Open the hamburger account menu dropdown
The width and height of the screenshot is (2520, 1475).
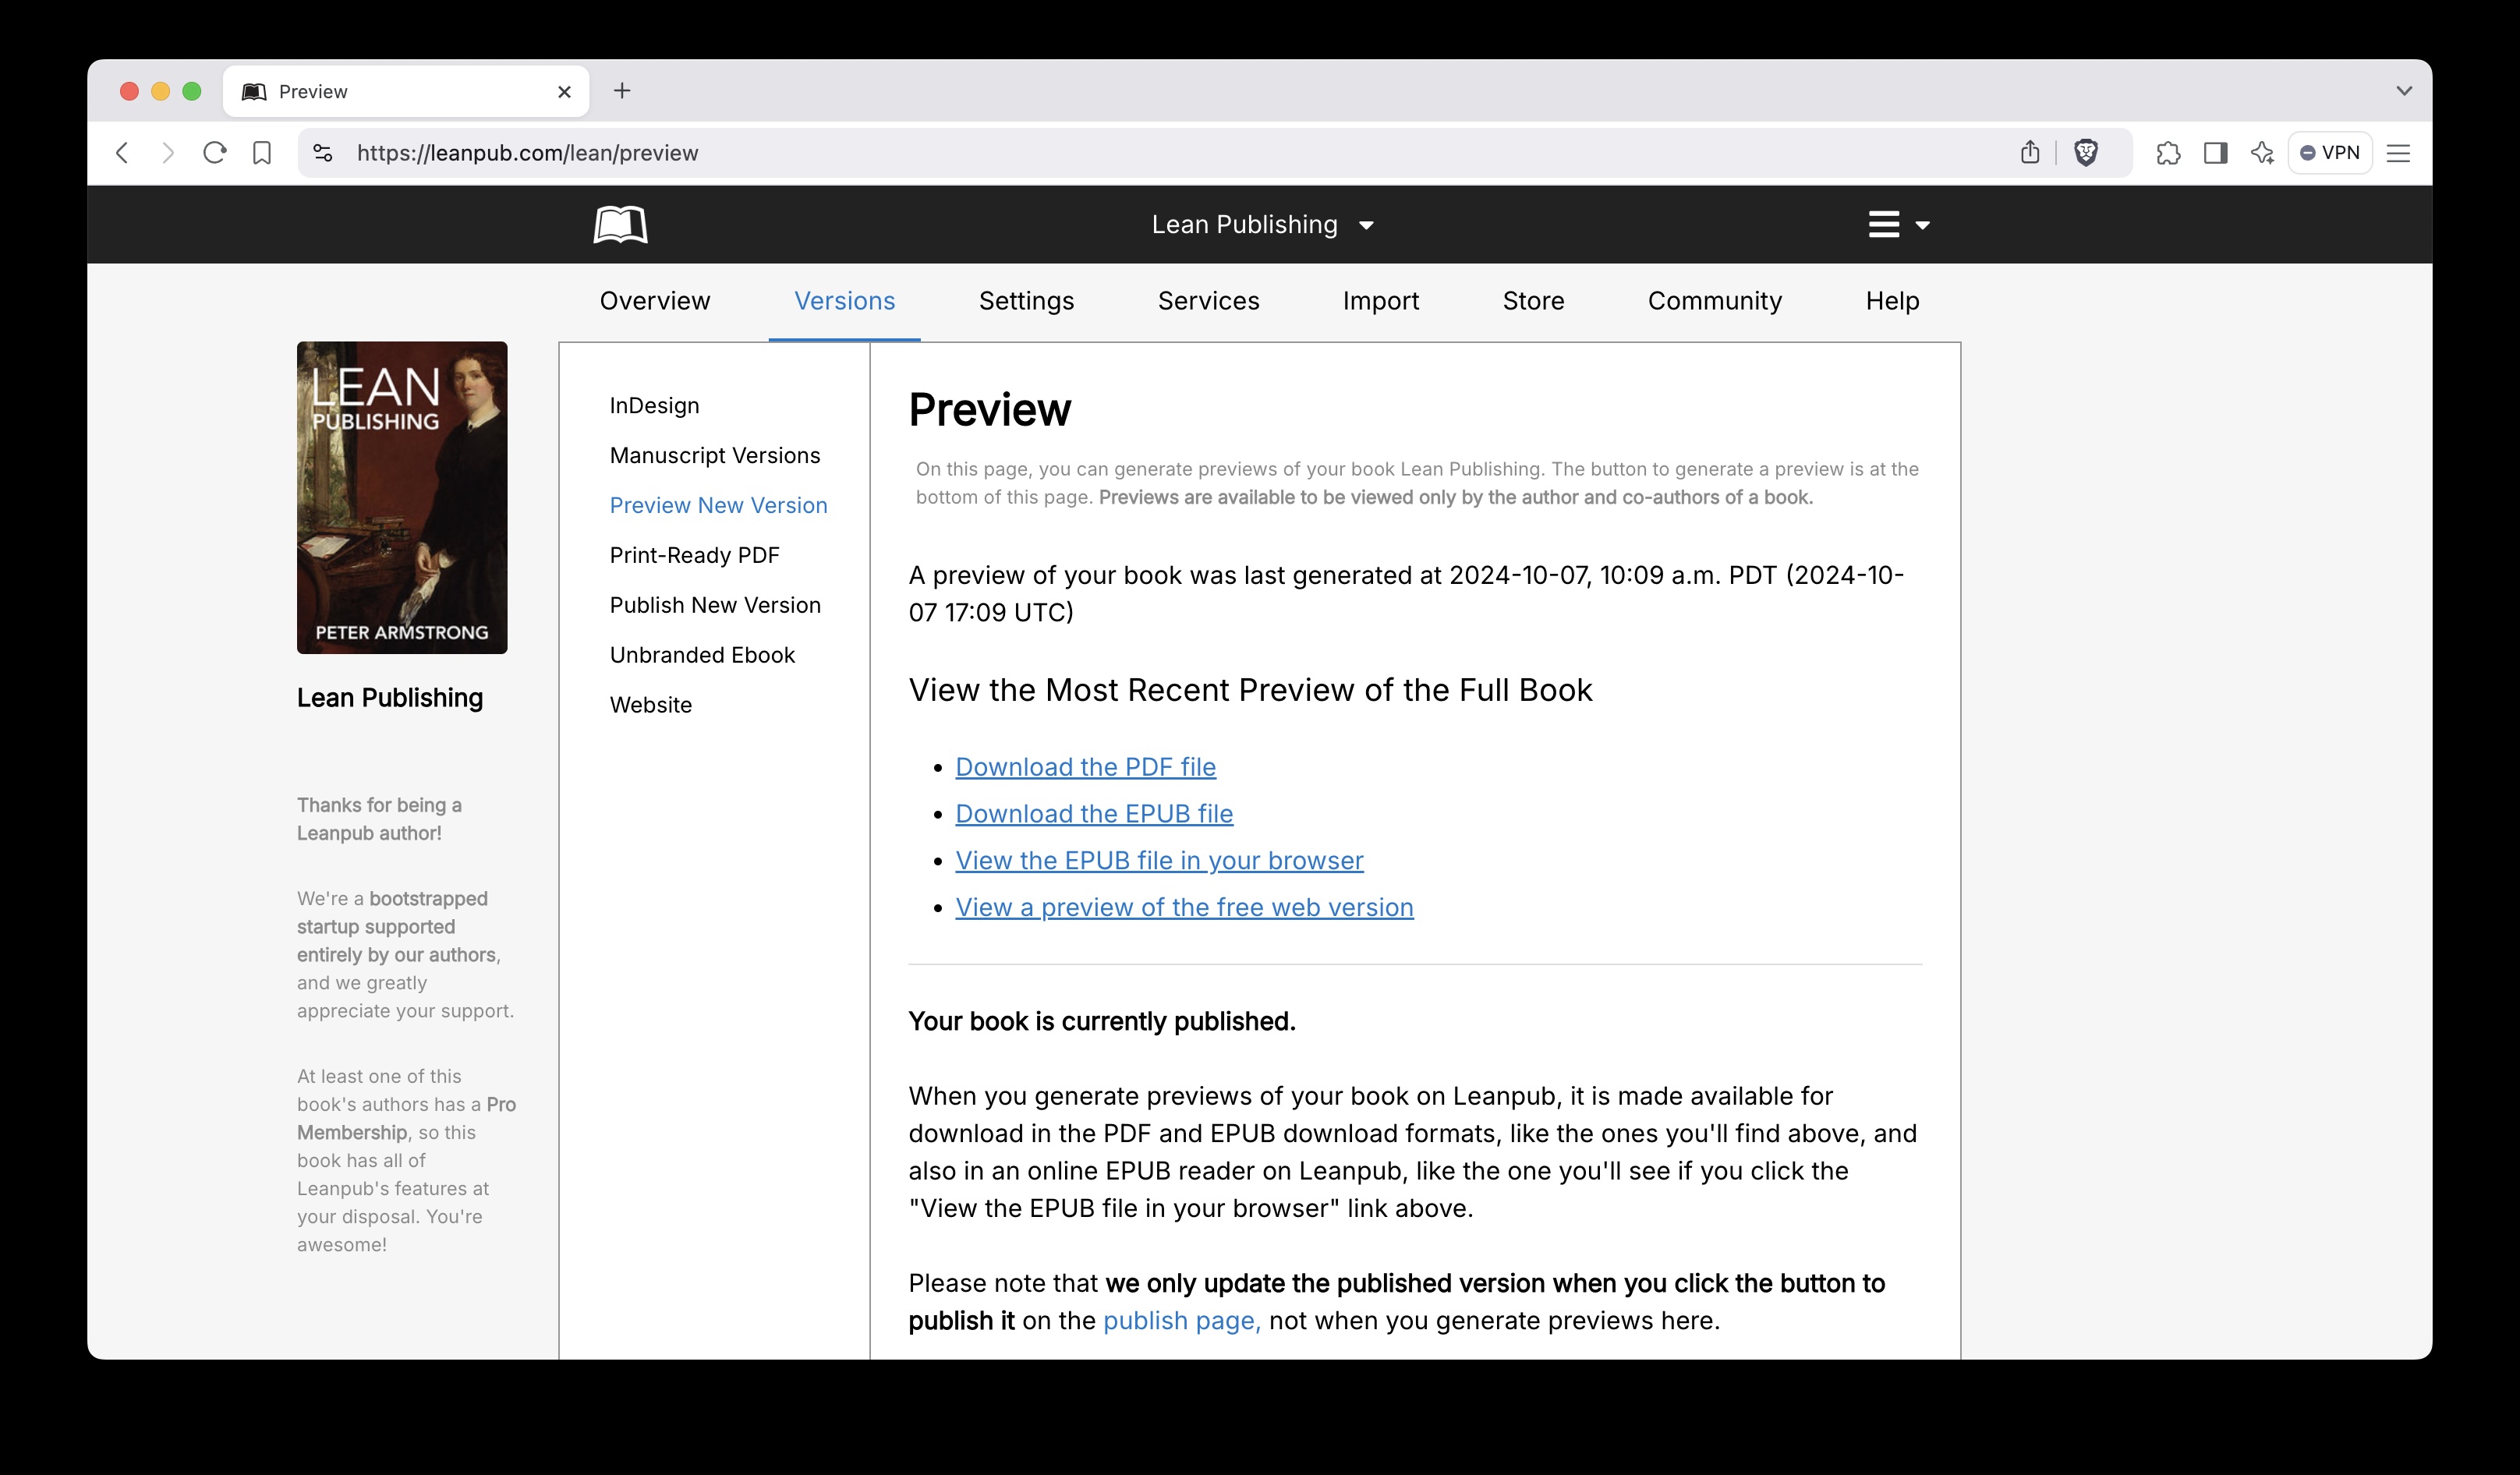pyautogui.click(x=1897, y=225)
